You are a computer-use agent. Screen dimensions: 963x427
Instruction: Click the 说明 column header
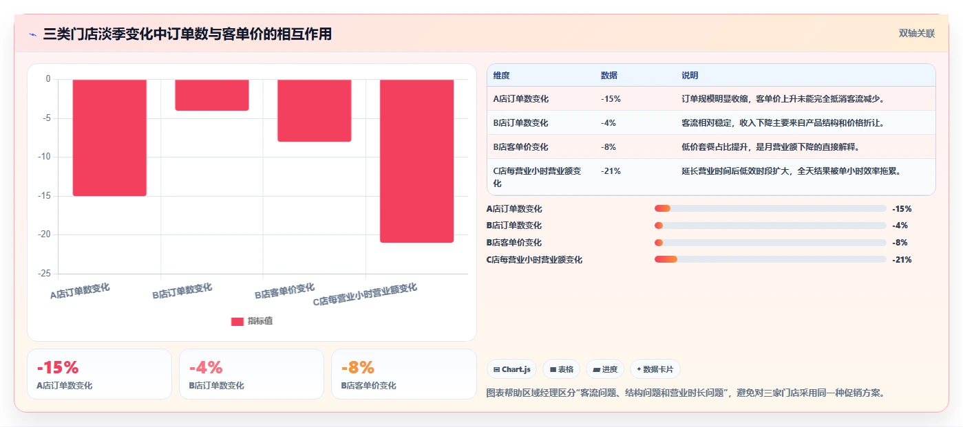pyautogui.click(x=690, y=75)
